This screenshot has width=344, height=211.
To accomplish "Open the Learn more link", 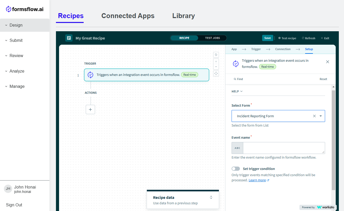I will pyautogui.click(x=257, y=180).
